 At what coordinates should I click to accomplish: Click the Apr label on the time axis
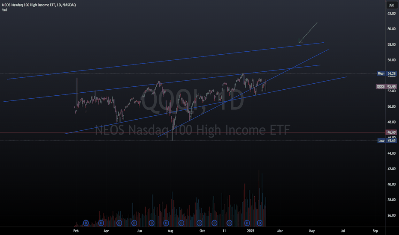click(x=106, y=231)
